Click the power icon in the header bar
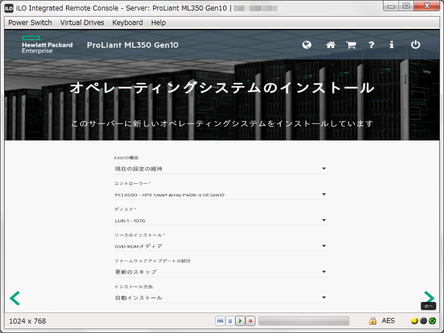Viewport: 444px width, 333px height. [x=416, y=45]
